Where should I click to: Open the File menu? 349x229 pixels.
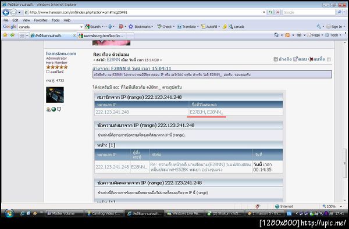(6, 20)
